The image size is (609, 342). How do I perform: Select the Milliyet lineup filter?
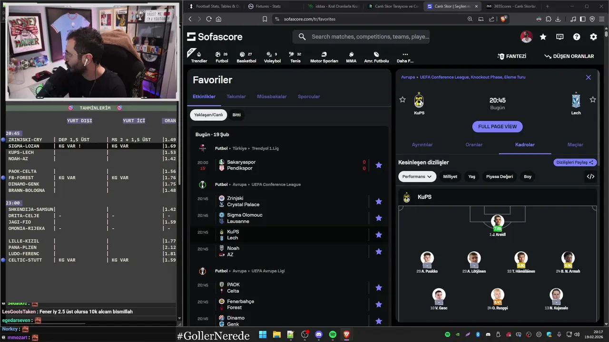tap(450, 177)
